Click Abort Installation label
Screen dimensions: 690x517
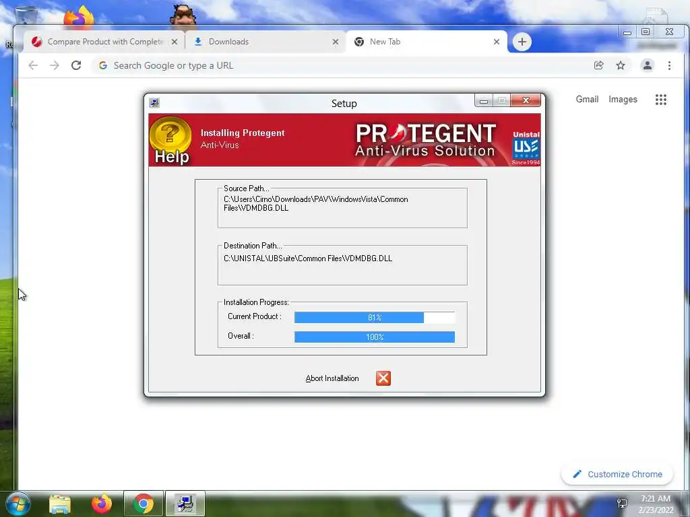332,378
